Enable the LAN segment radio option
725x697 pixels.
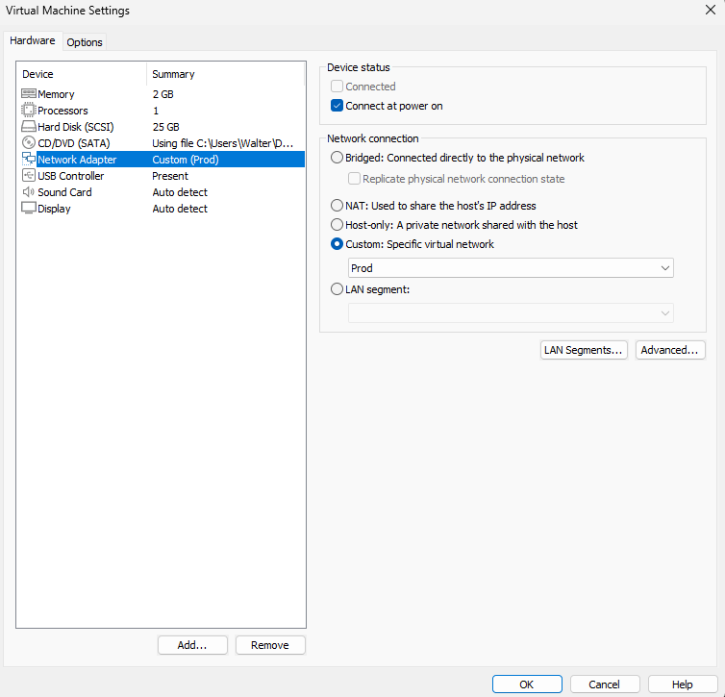pyautogui.click(x=337, y=289)
